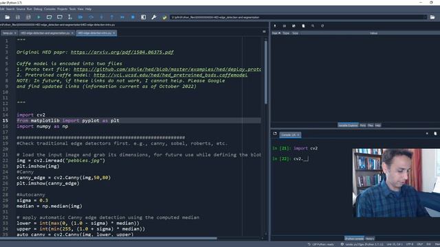The height and width of the screenshot is (247, 440).
Task: Import data in Variable Explorer
Action: [x=275, y=26]
